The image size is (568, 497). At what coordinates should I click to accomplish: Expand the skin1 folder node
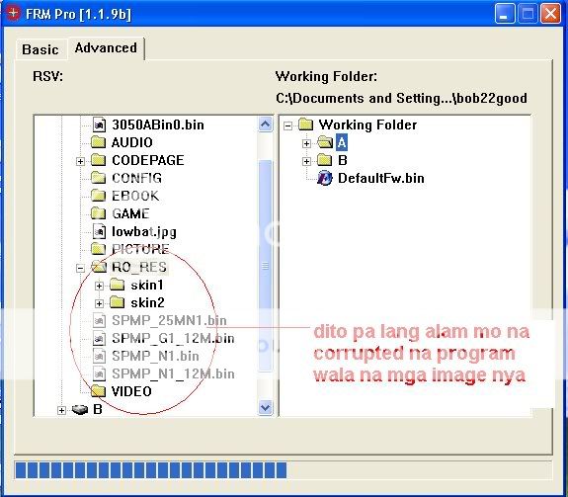99,286
